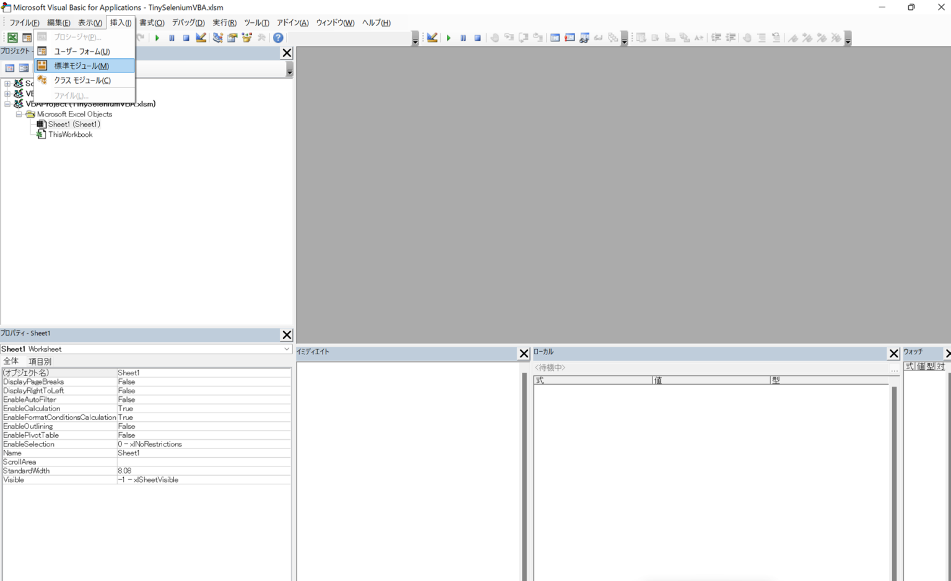This screenshot has width=951, height=581.
Task: Close the Properties - Sheet1 panel
Action: (x=287, y=335)
